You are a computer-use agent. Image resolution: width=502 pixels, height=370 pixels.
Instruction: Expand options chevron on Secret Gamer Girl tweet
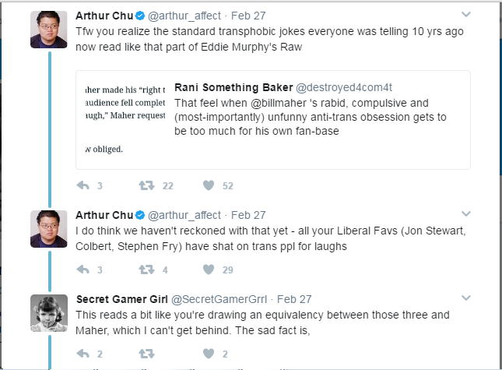(466, 298)
